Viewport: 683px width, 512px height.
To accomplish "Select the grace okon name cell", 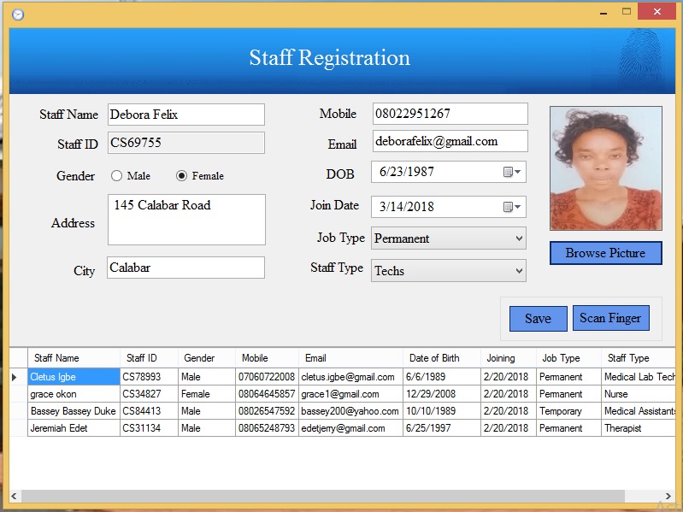I will click(x=74, y=394).
